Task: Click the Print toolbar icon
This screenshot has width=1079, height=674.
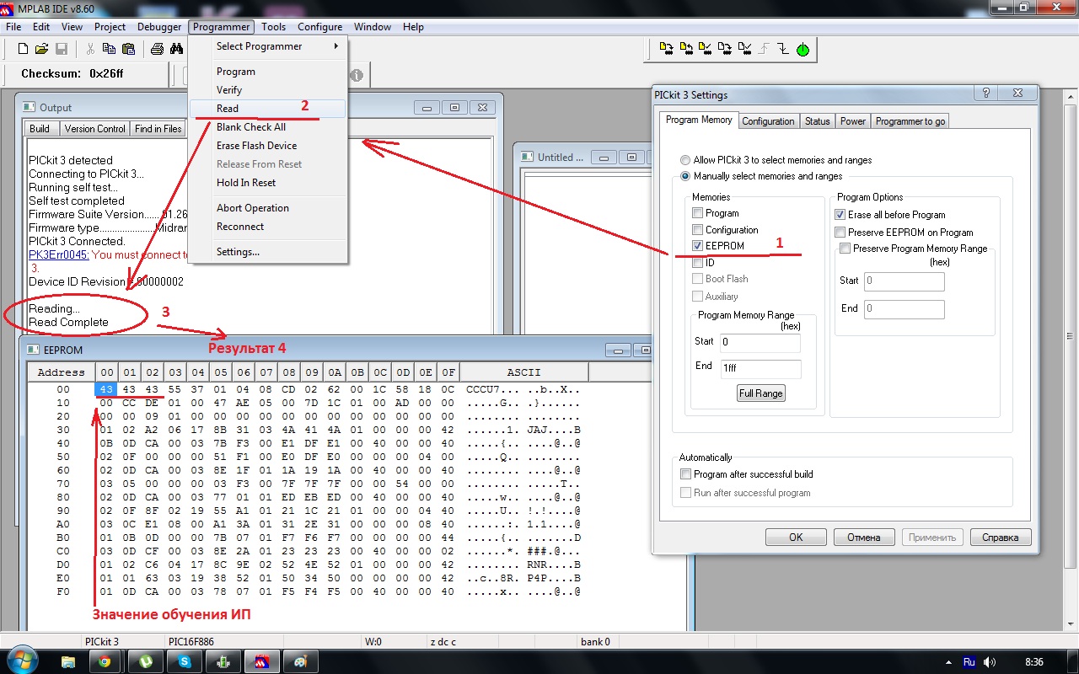Action: pyautogui.click(x=158, y=50)
